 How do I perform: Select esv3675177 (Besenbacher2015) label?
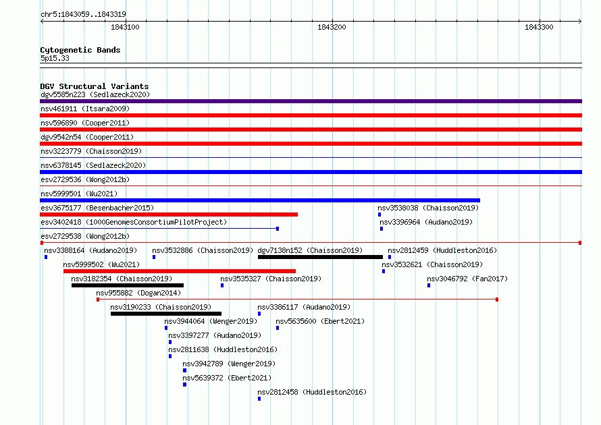[x=97, y=208]
